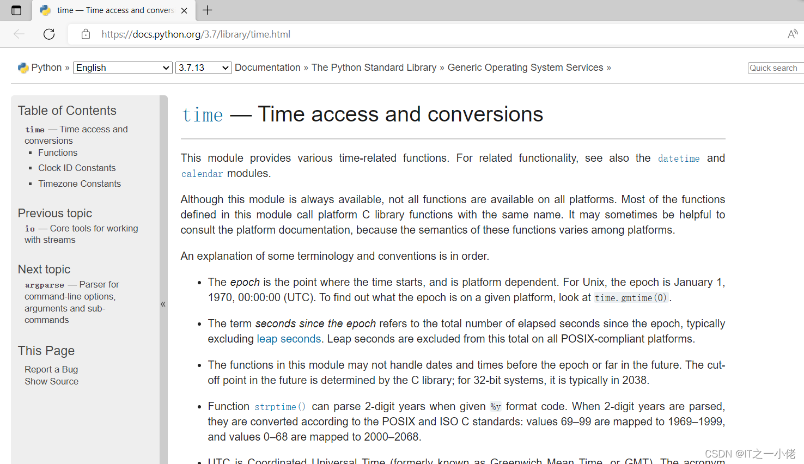The image size is (804, 464).
Task: Open next topic argparse link
Action: [x=72, y=302]
